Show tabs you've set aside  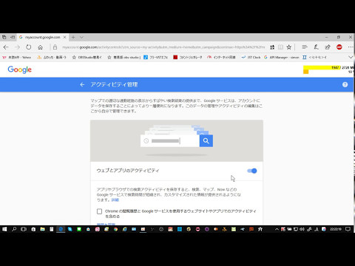coord(4,37)
